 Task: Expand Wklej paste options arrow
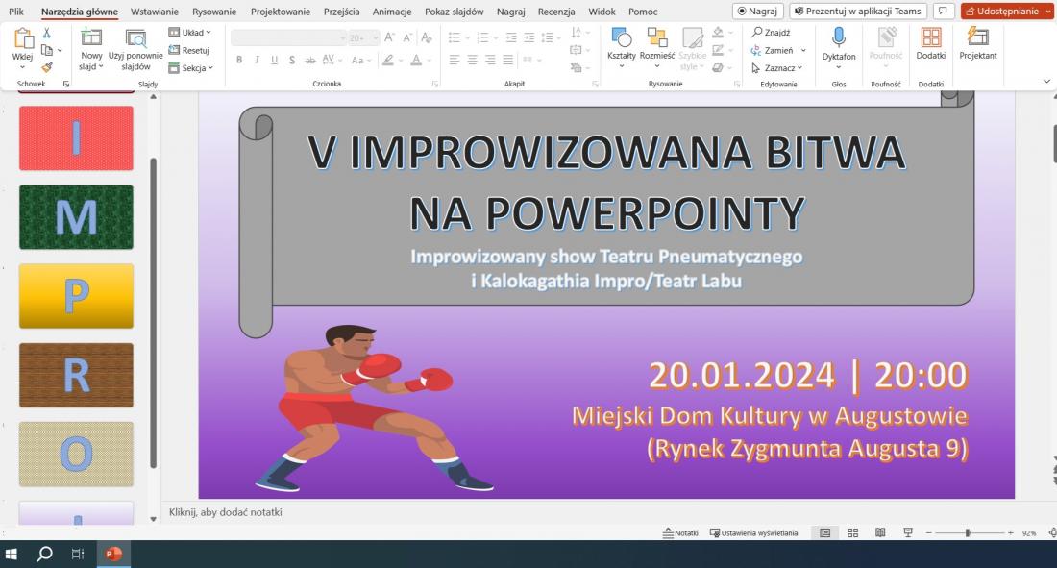coord(22,67)
